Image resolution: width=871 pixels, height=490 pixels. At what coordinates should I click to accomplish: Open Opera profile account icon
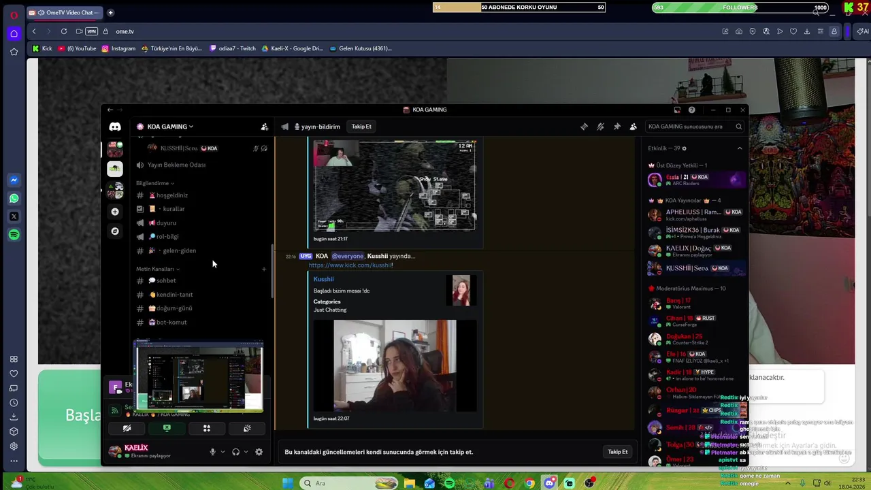[x=834, y=31]
